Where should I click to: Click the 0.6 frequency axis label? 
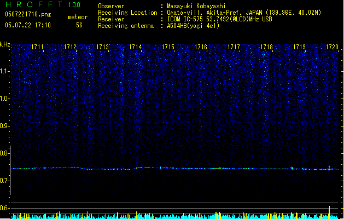pos(4,208)
